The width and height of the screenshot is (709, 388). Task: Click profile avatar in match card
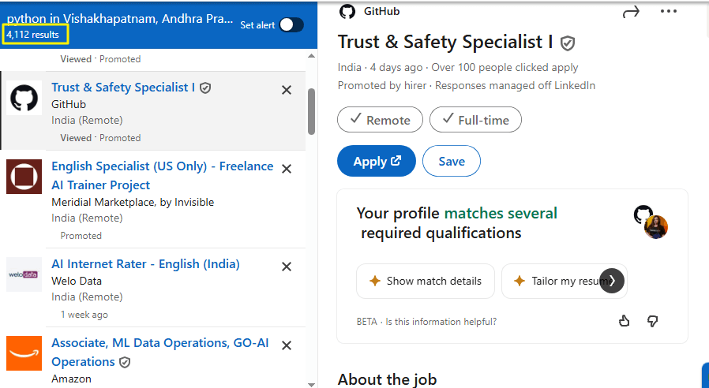click(x=656, y=227)
